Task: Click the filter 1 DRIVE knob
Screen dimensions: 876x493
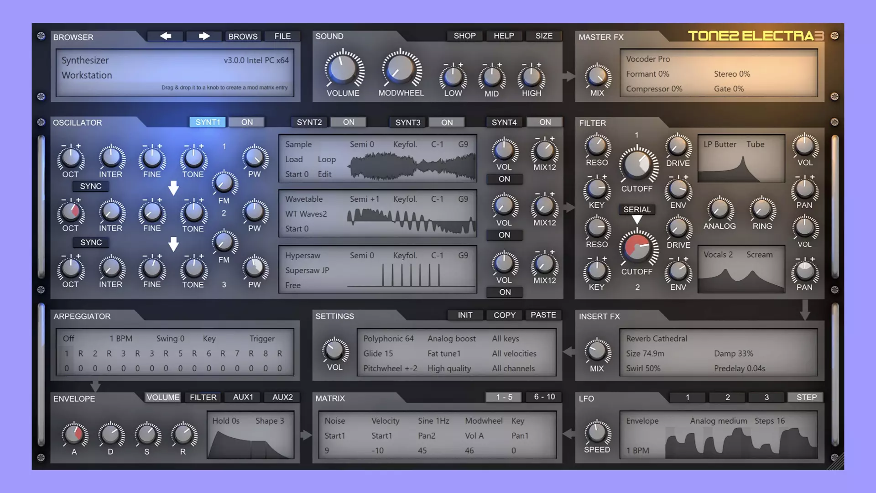Action: click(678, 147)
